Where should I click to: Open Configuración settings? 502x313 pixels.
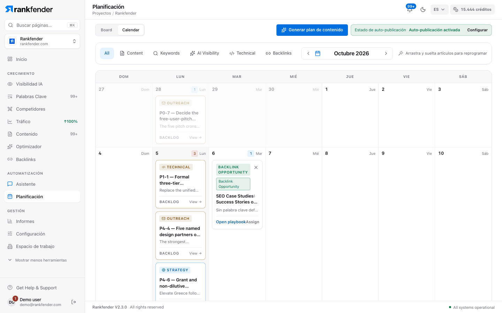(x=43, y=234)
